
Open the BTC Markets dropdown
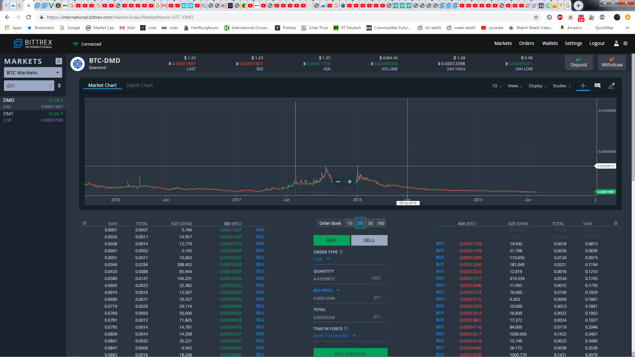click(x=33, y=73)
